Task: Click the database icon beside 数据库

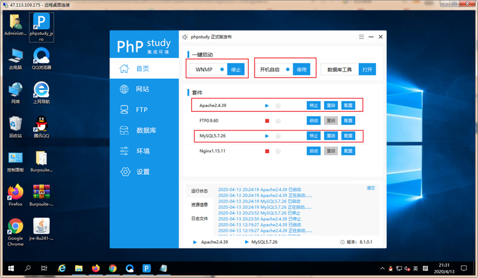Action: (124, 130)
